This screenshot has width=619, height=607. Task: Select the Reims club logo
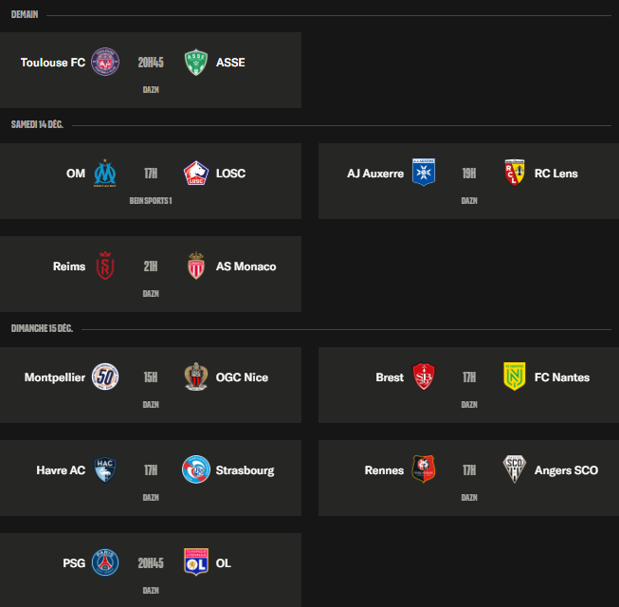[x=105, y=266]
